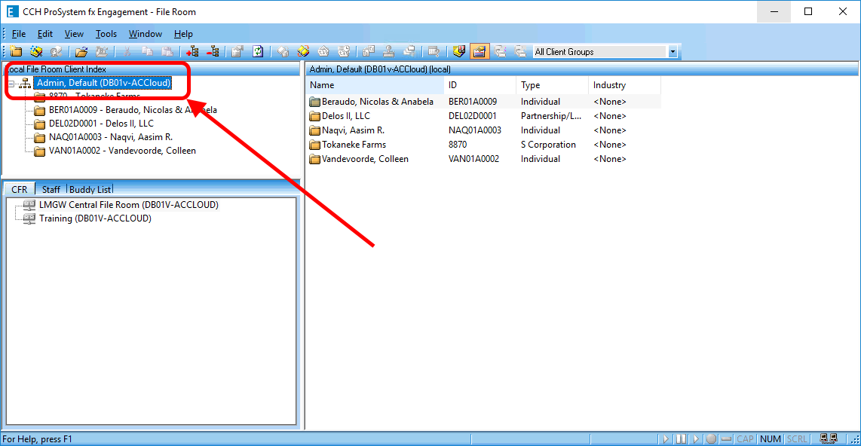Select Tokaneke Farms in client list
The height and width of the screenshot is (446, 861).
pos(354,145)
